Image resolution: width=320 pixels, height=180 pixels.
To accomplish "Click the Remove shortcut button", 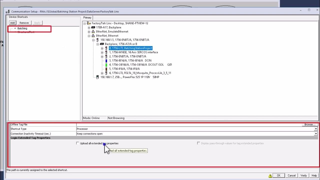I will tap(24, 23).
